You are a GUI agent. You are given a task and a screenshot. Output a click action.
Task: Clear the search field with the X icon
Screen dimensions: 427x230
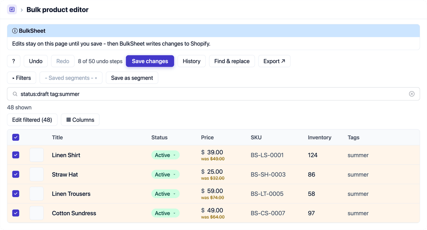click(411, 94)
